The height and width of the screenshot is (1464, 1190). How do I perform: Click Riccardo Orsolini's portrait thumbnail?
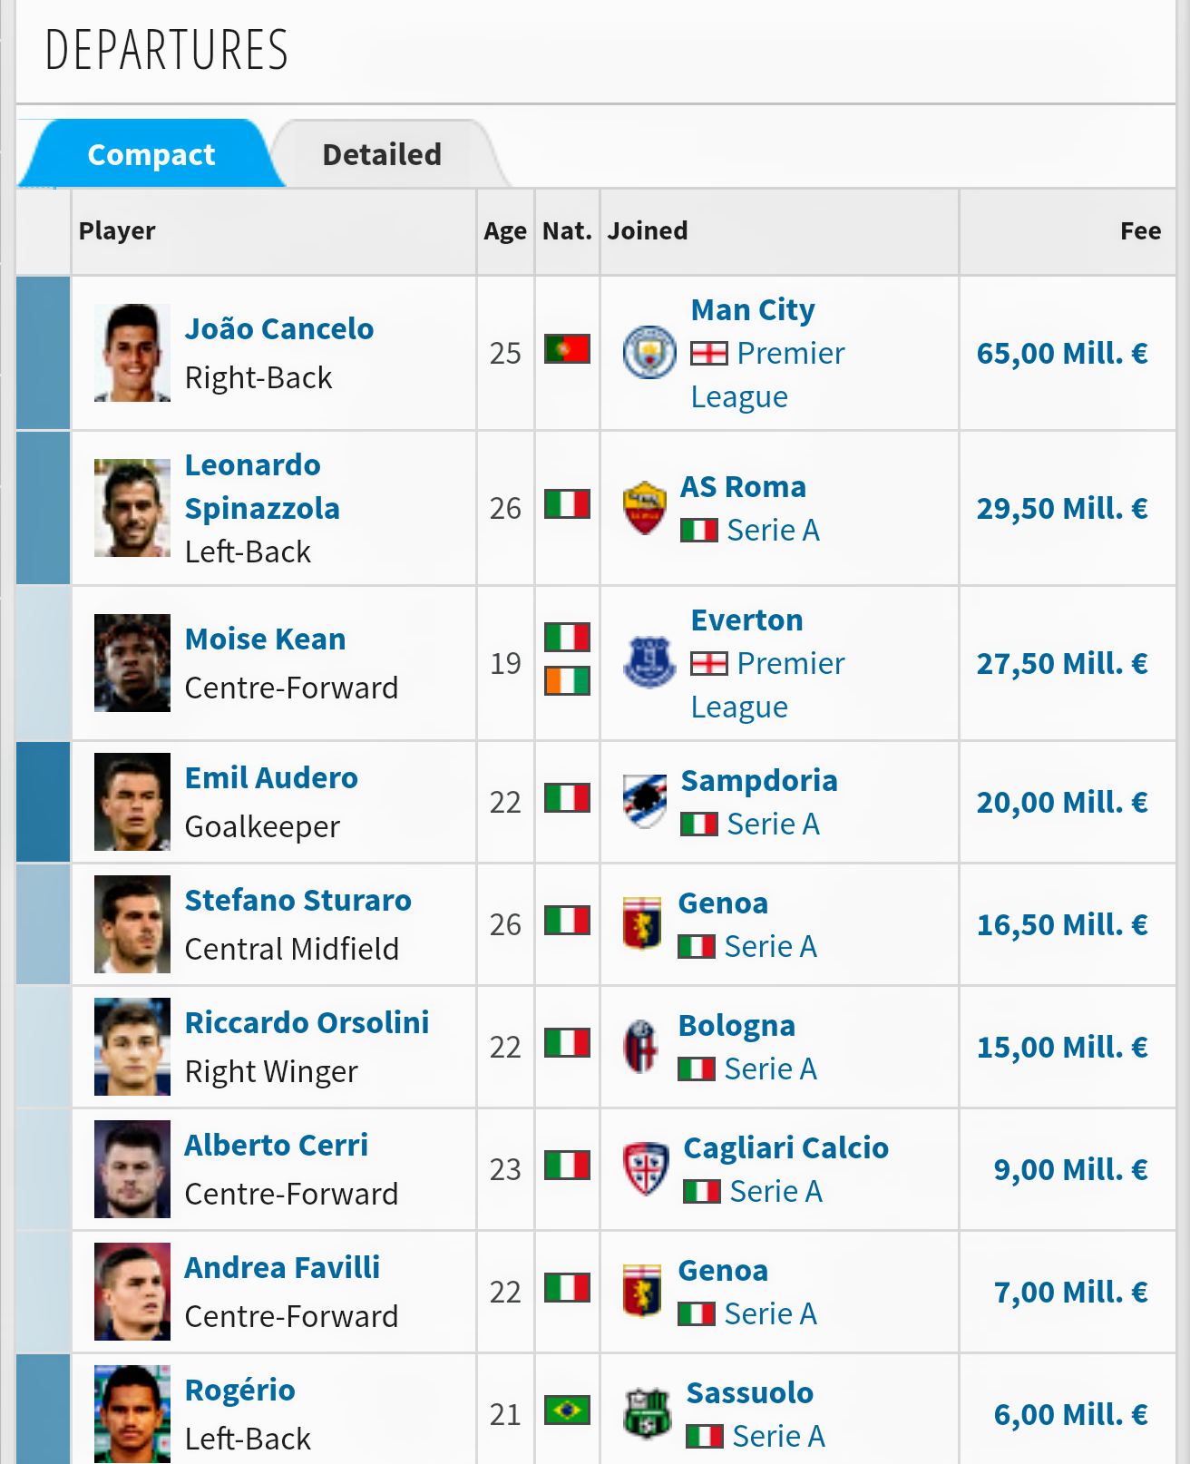[132, 1047]
